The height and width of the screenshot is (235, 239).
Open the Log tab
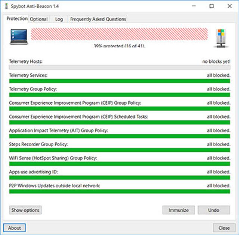59,19
